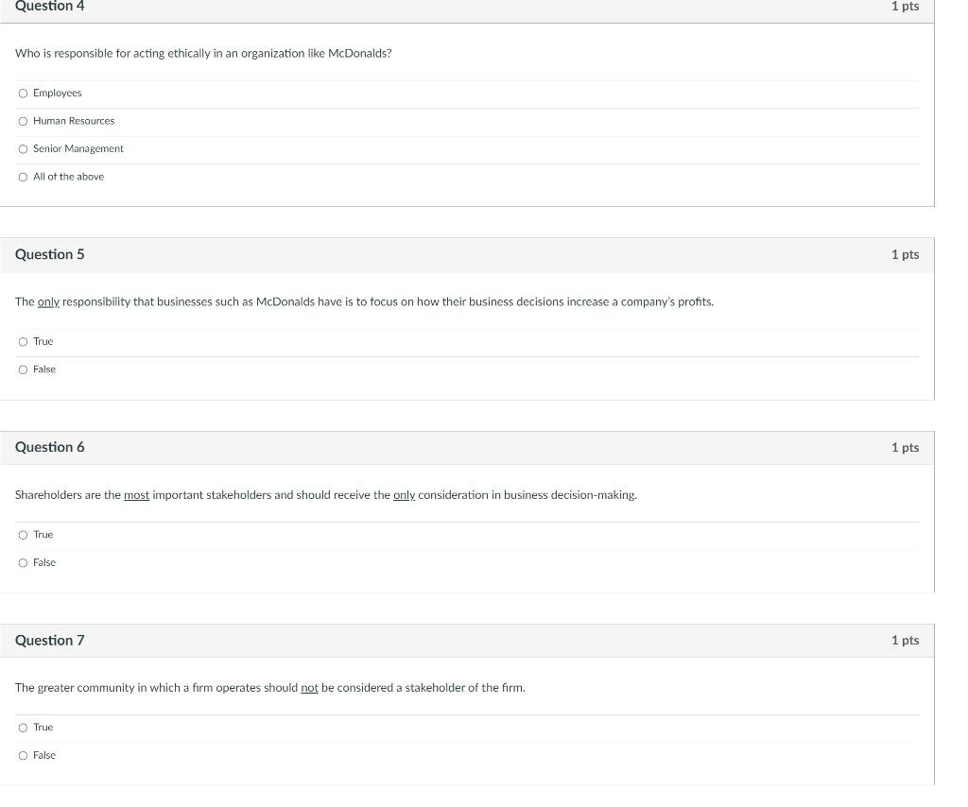Select False for Question 7

point(23,755)
